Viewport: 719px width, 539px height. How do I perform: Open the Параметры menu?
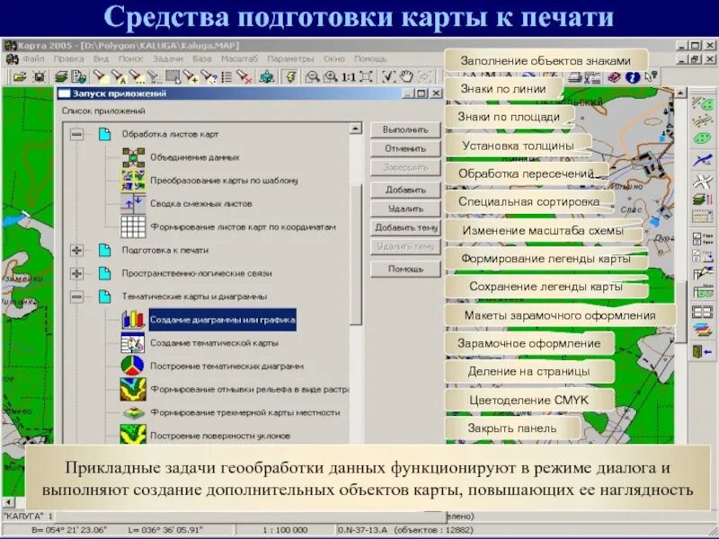pyautogui.click(x=290, y=59)
